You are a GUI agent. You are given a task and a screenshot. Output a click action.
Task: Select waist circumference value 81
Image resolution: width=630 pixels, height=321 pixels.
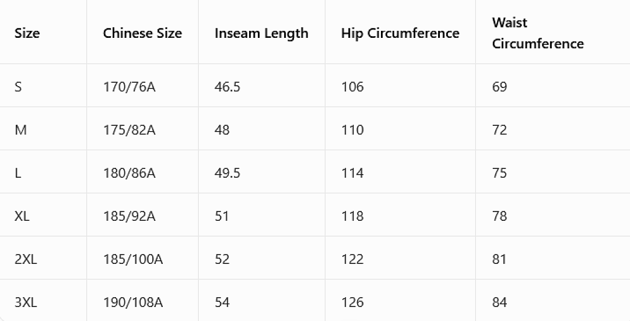pyautogui.click(x=499, y=259)
